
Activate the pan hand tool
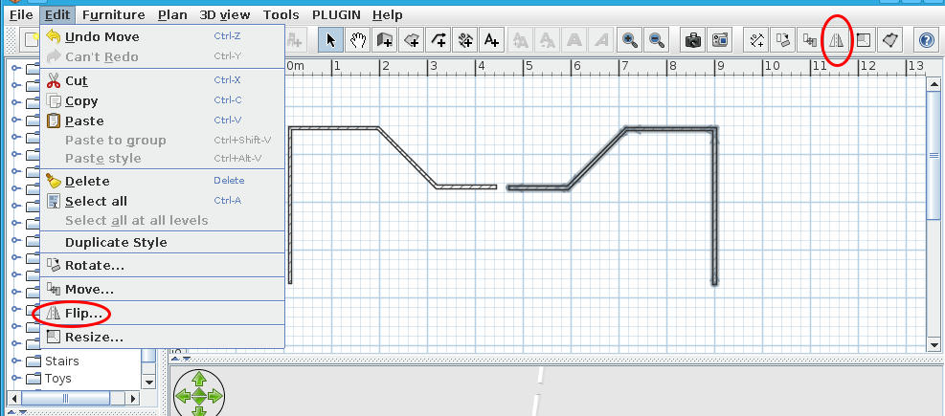coord(359,40)
